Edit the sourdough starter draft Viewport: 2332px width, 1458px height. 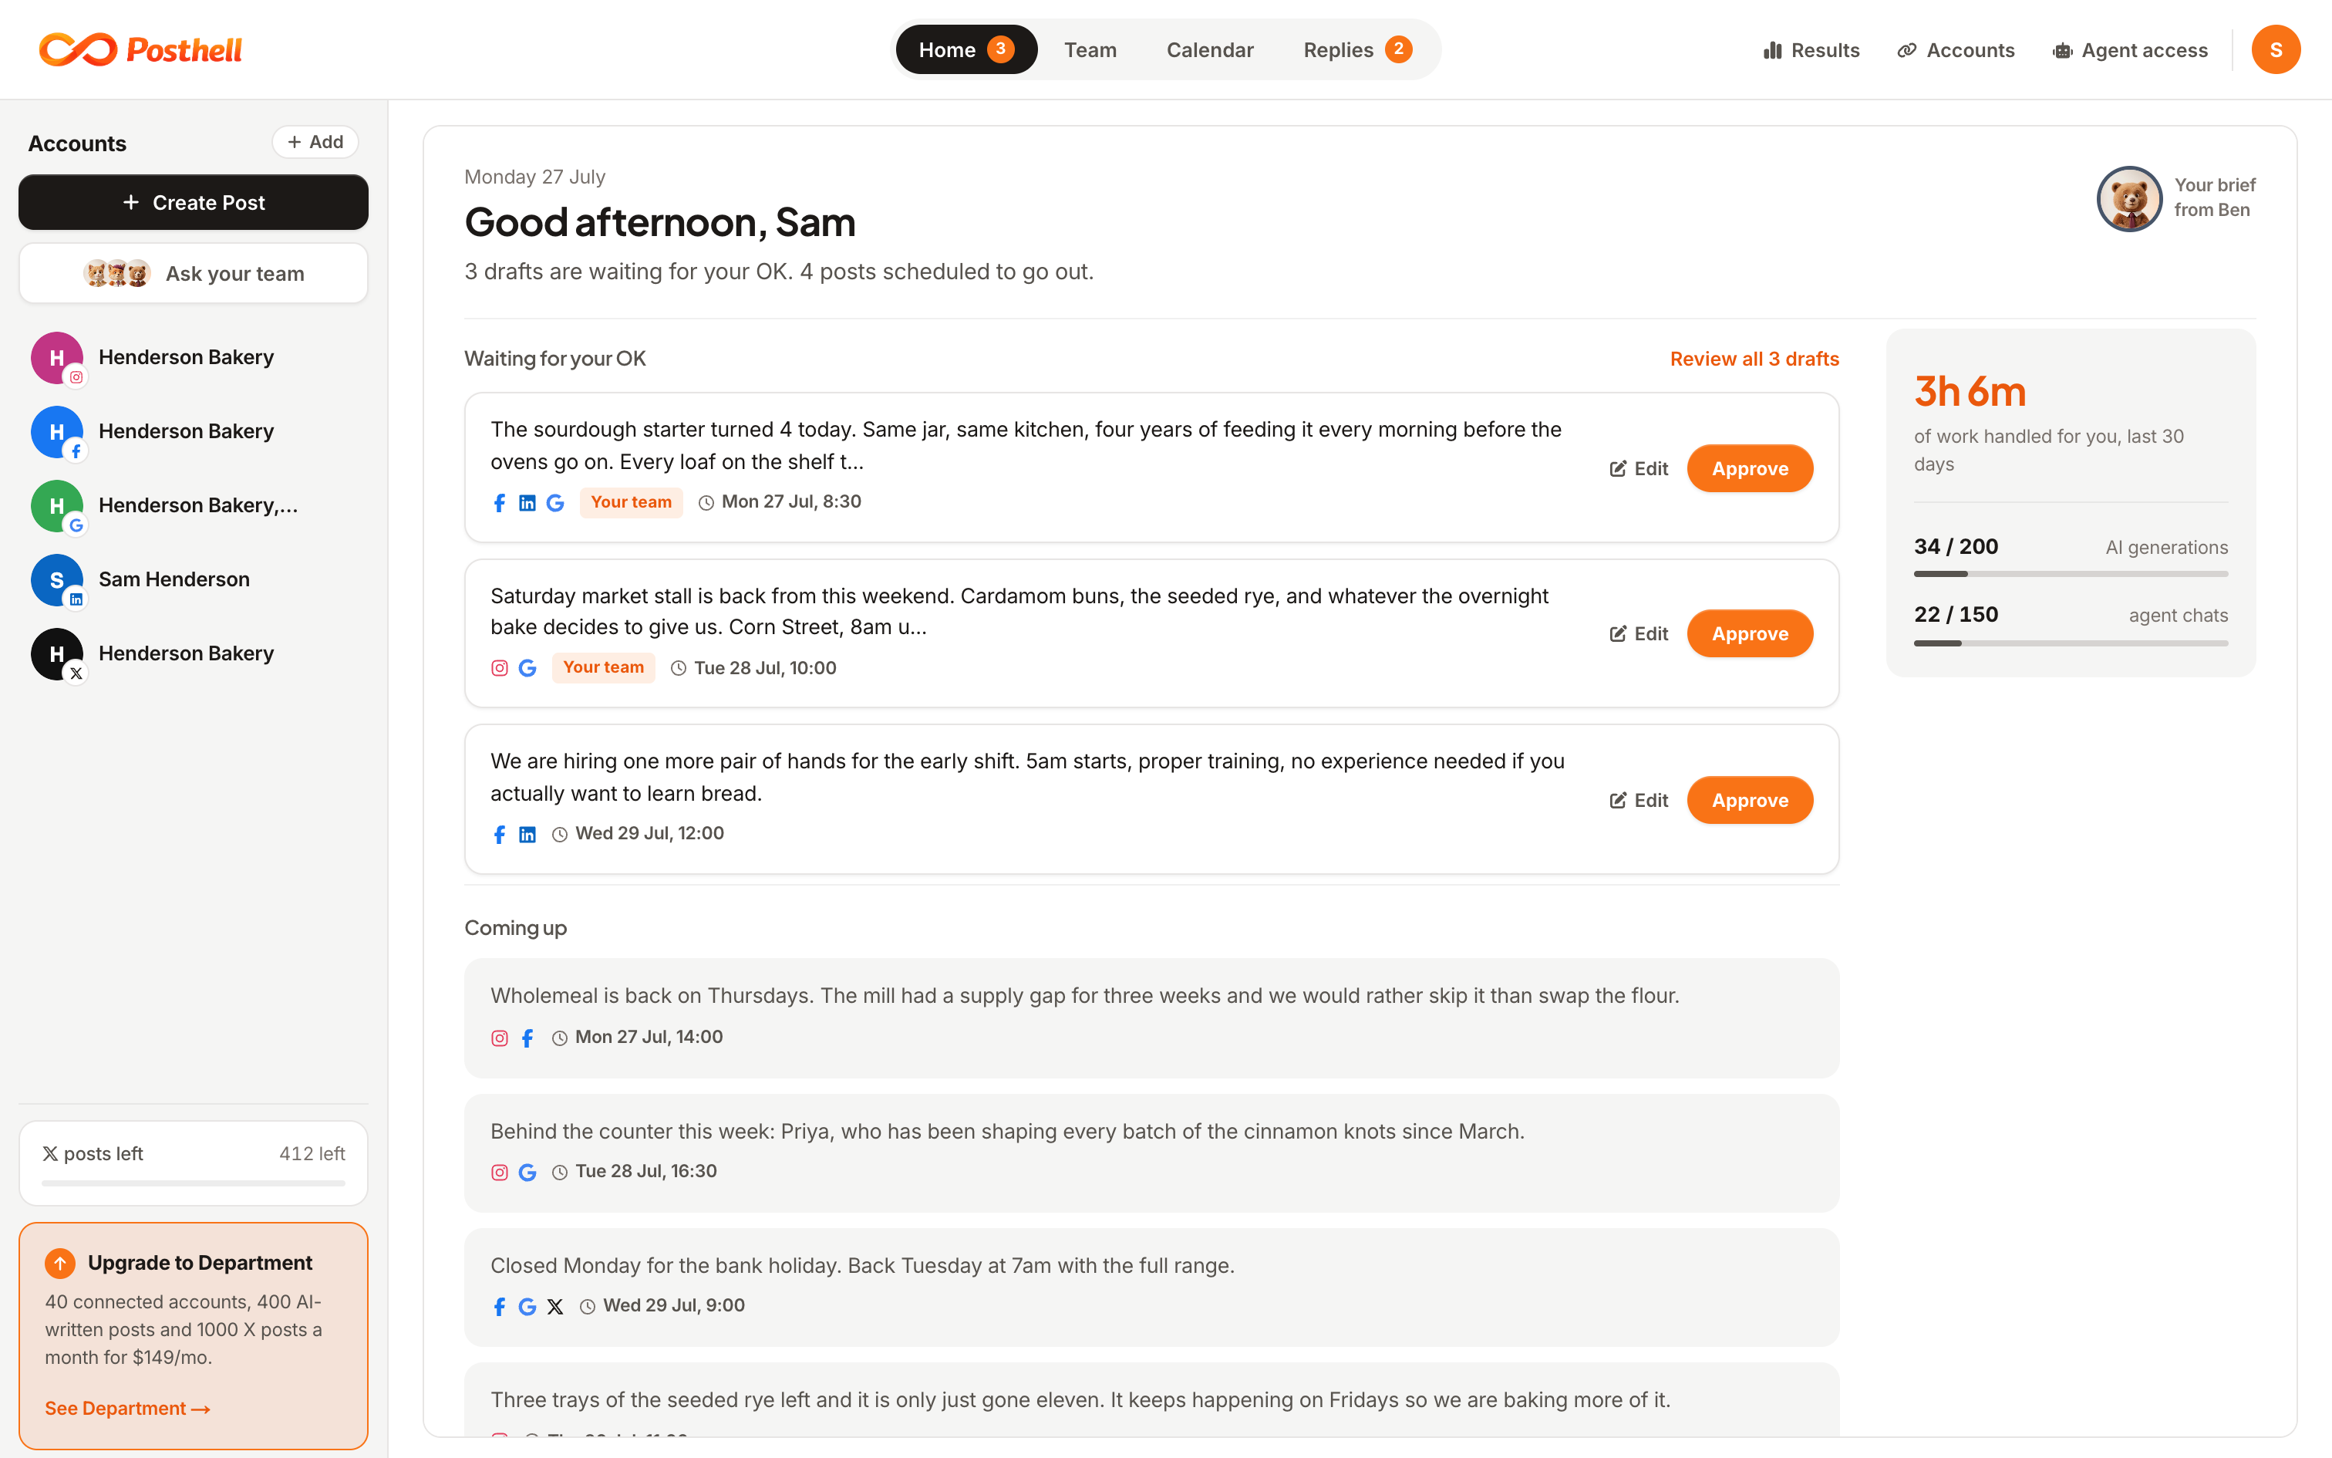[1638, 469]
